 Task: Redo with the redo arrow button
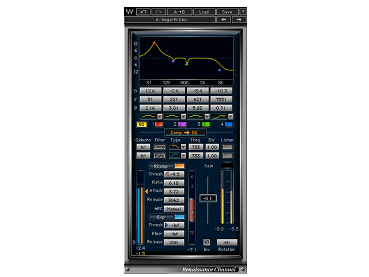pos(159,12)
